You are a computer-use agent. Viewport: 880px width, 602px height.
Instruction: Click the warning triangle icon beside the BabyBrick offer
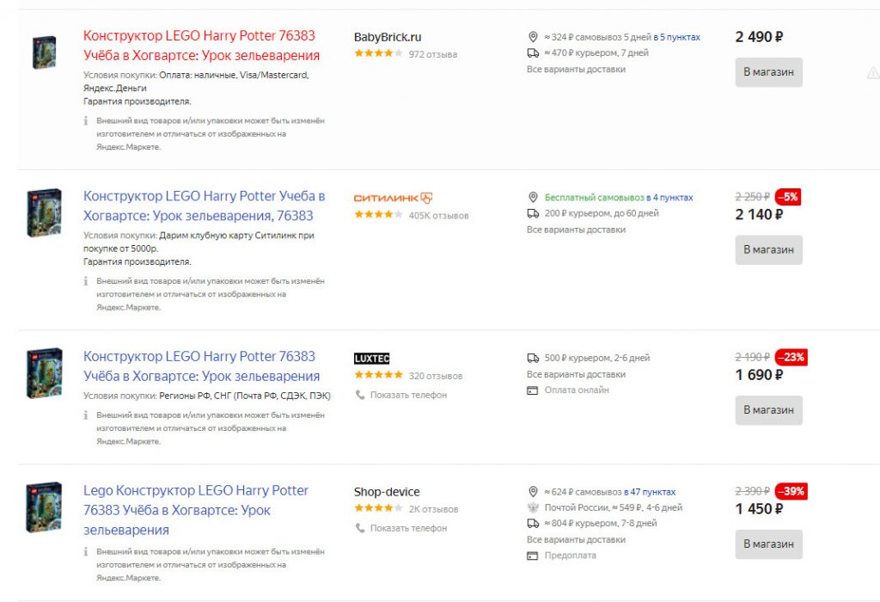873,73
